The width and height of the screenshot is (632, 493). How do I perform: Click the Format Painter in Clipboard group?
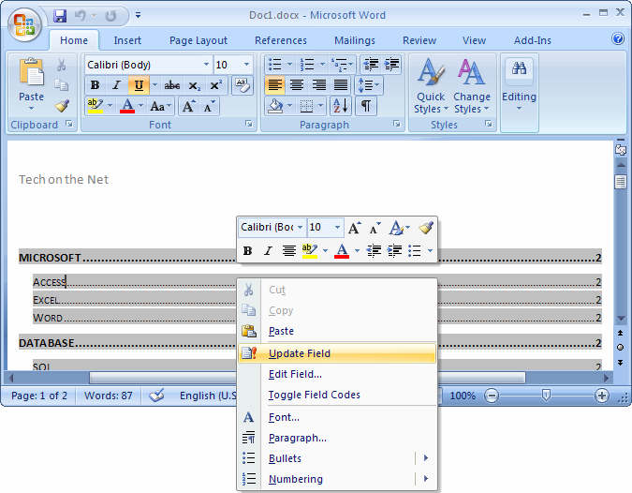click(x=62, y=106)
